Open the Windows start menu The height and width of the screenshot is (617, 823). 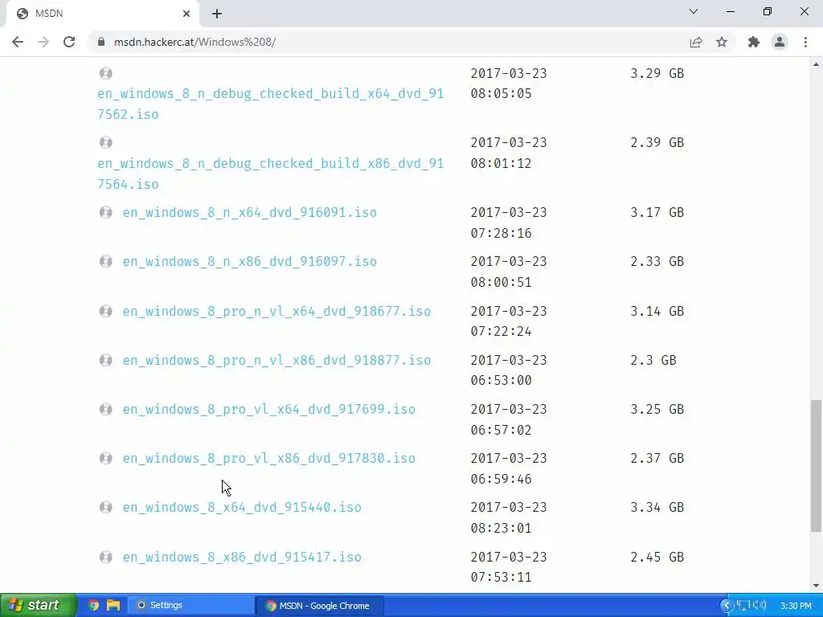(x=39, y=606)
